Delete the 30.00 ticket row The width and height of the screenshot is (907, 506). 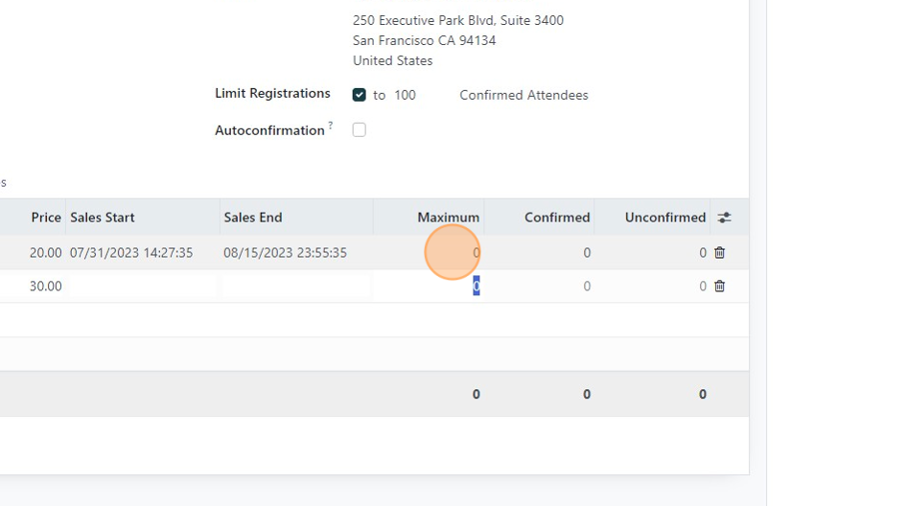click(720, 287)
